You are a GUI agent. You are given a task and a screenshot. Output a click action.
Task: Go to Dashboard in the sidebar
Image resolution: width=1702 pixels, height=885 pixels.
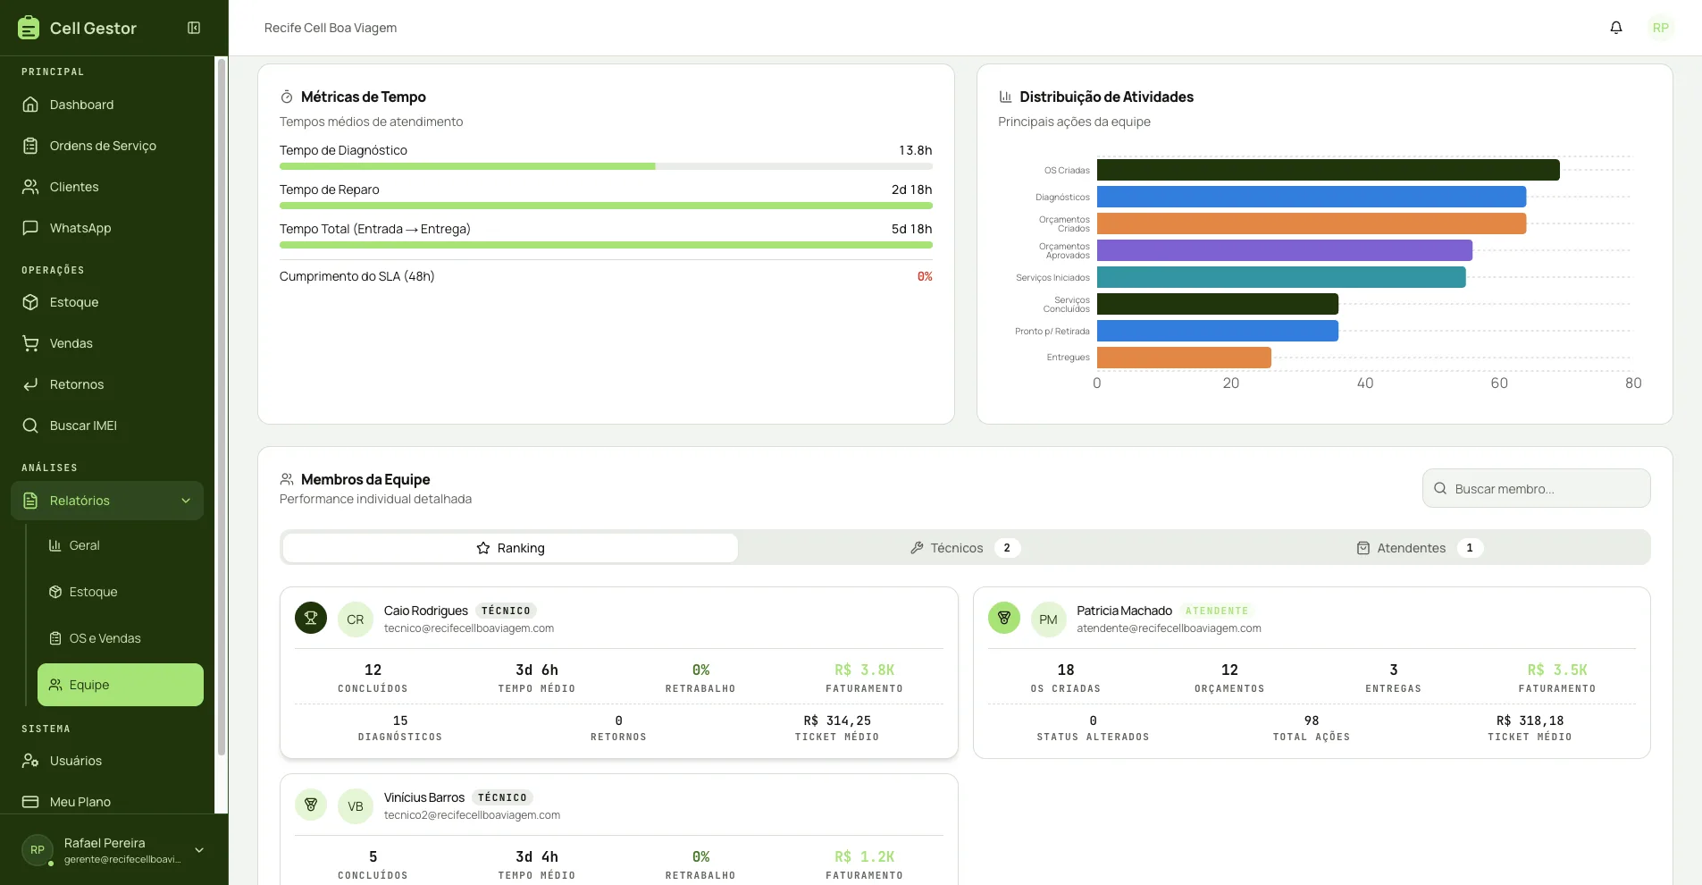click(107, 105)
